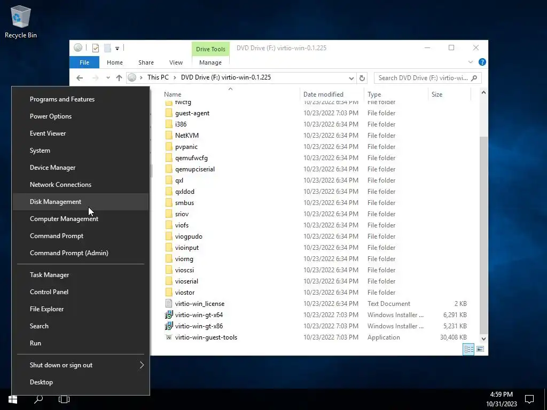Select the smbus folder name
The image size is (547, 410).
(x=184, y=202)
